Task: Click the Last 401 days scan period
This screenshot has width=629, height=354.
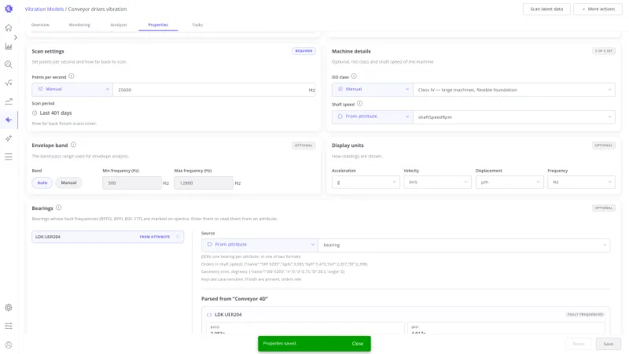Action: pyautogui.click(x=56, y=113)
